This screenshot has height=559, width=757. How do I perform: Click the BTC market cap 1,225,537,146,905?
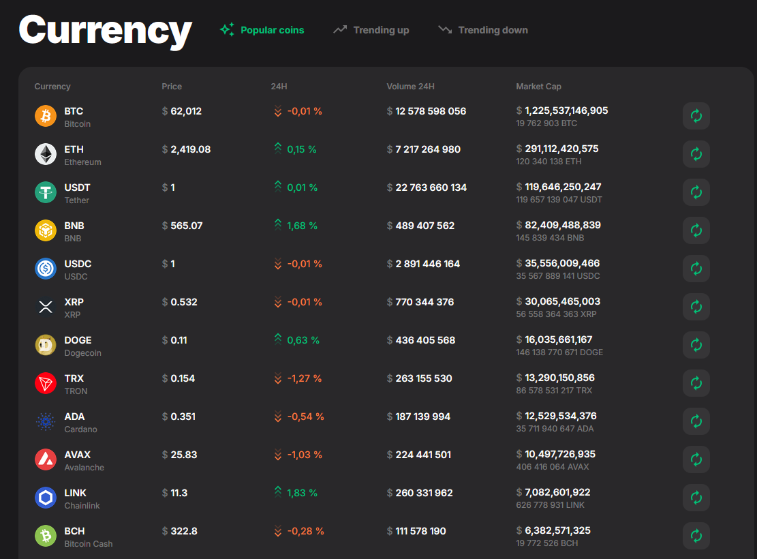562,110
